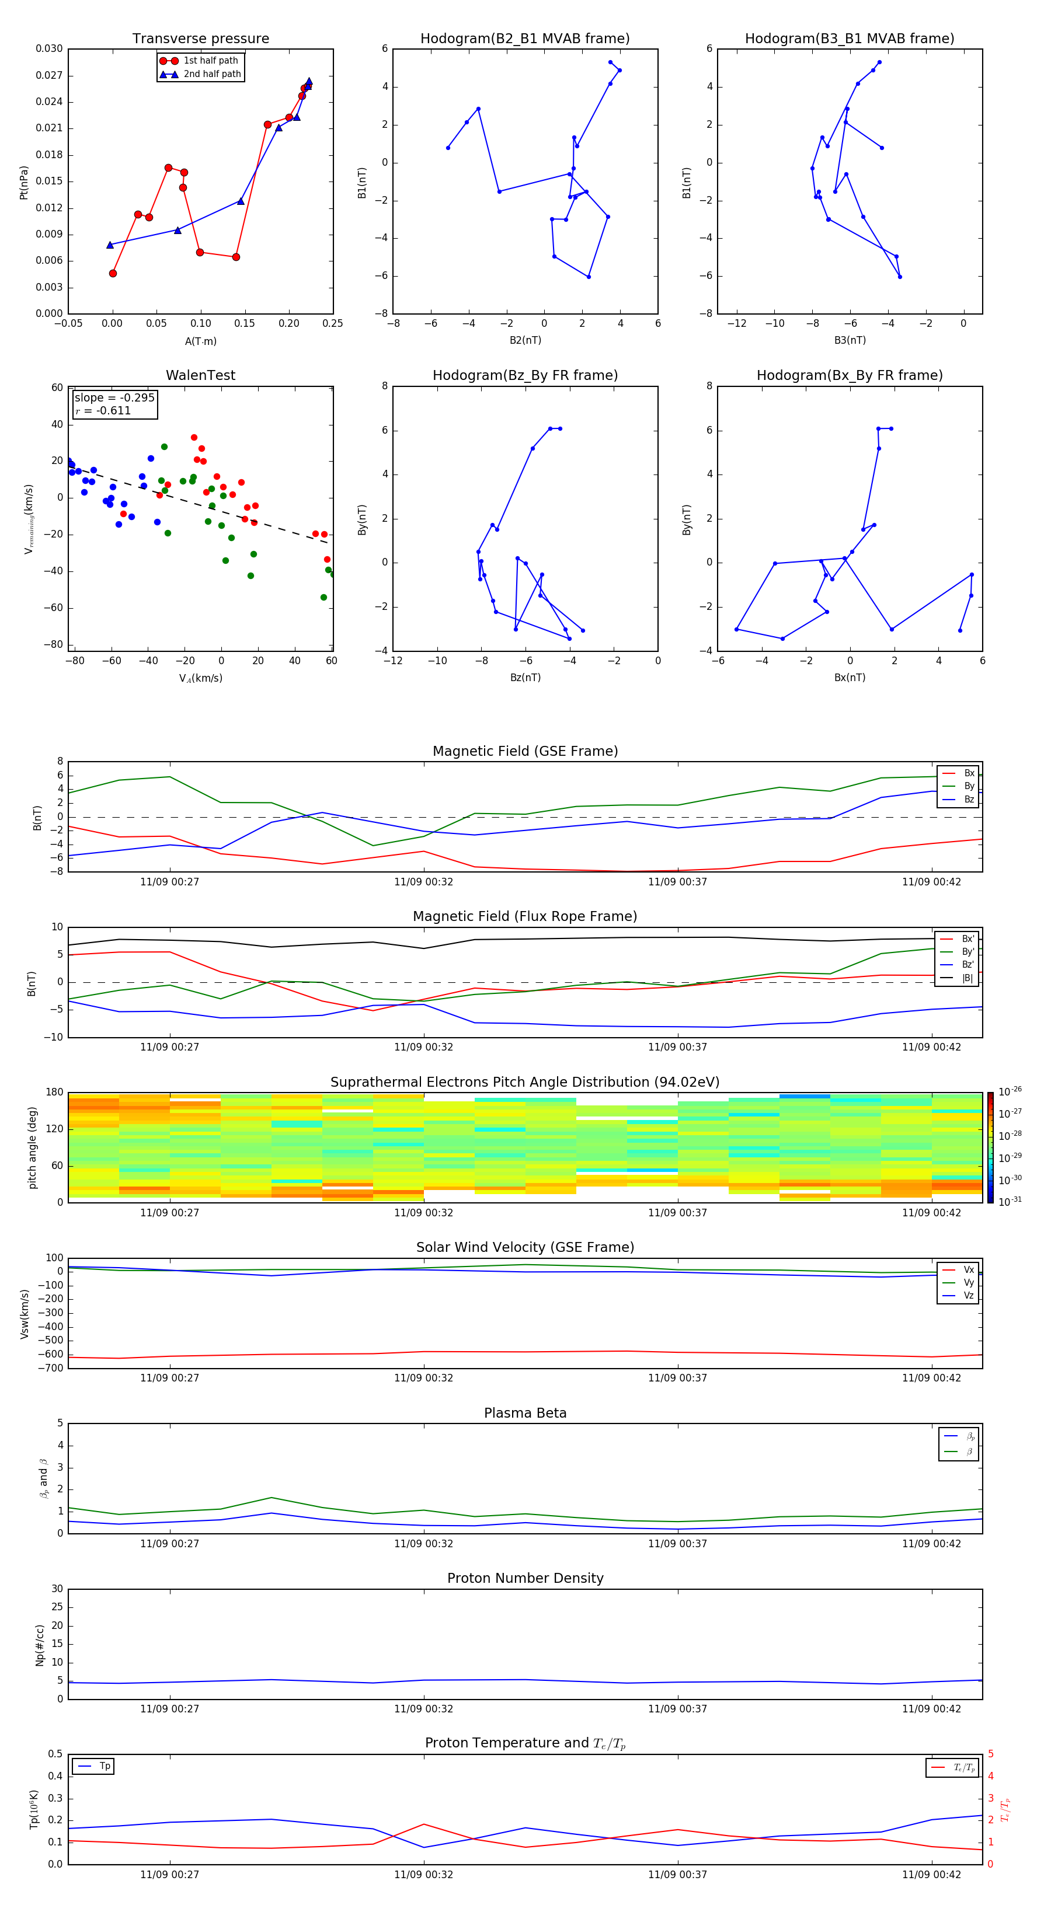Click 'Vz' legend entry in velocity panel
The image size is (1051, 1926).
pyautogui.click(x=959, y=1296)
